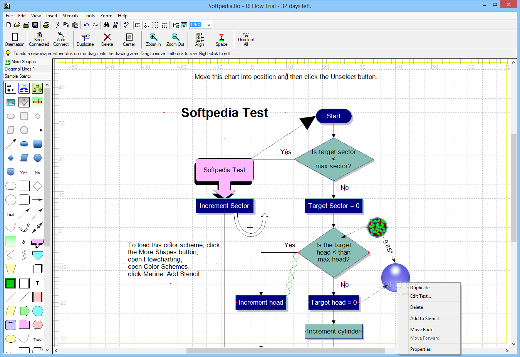Zoom In with magnifier icon

point(153,40)
